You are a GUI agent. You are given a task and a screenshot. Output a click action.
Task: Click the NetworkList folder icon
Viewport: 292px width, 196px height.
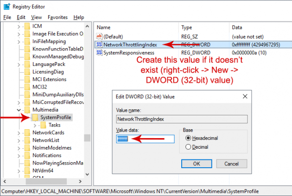(x=27, y=140)
